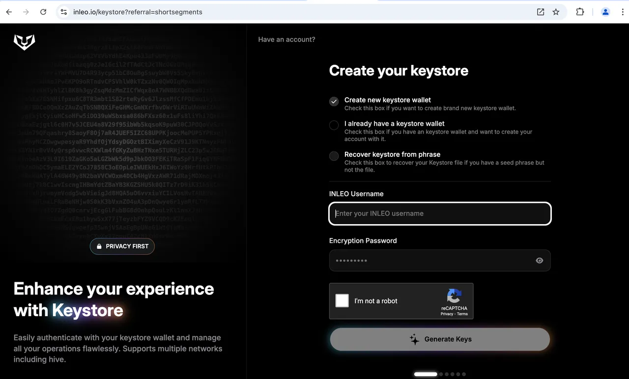Viewport: 629px width, 379px height.
Task: Click the Enhance your experience with Keystore heading
Action: click(x=114, y=299)
